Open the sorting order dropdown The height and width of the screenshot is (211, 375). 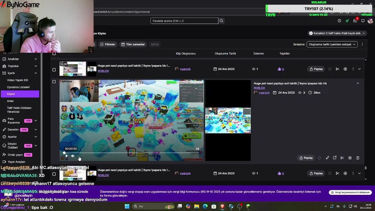pos(332,44)
